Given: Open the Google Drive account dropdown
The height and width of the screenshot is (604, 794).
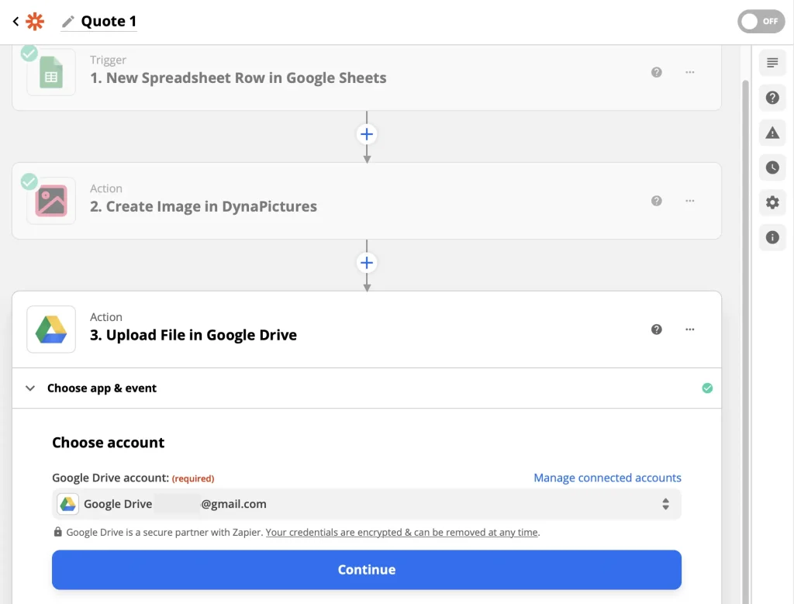Looking at the screenshot, I should [x=367, y=504].
